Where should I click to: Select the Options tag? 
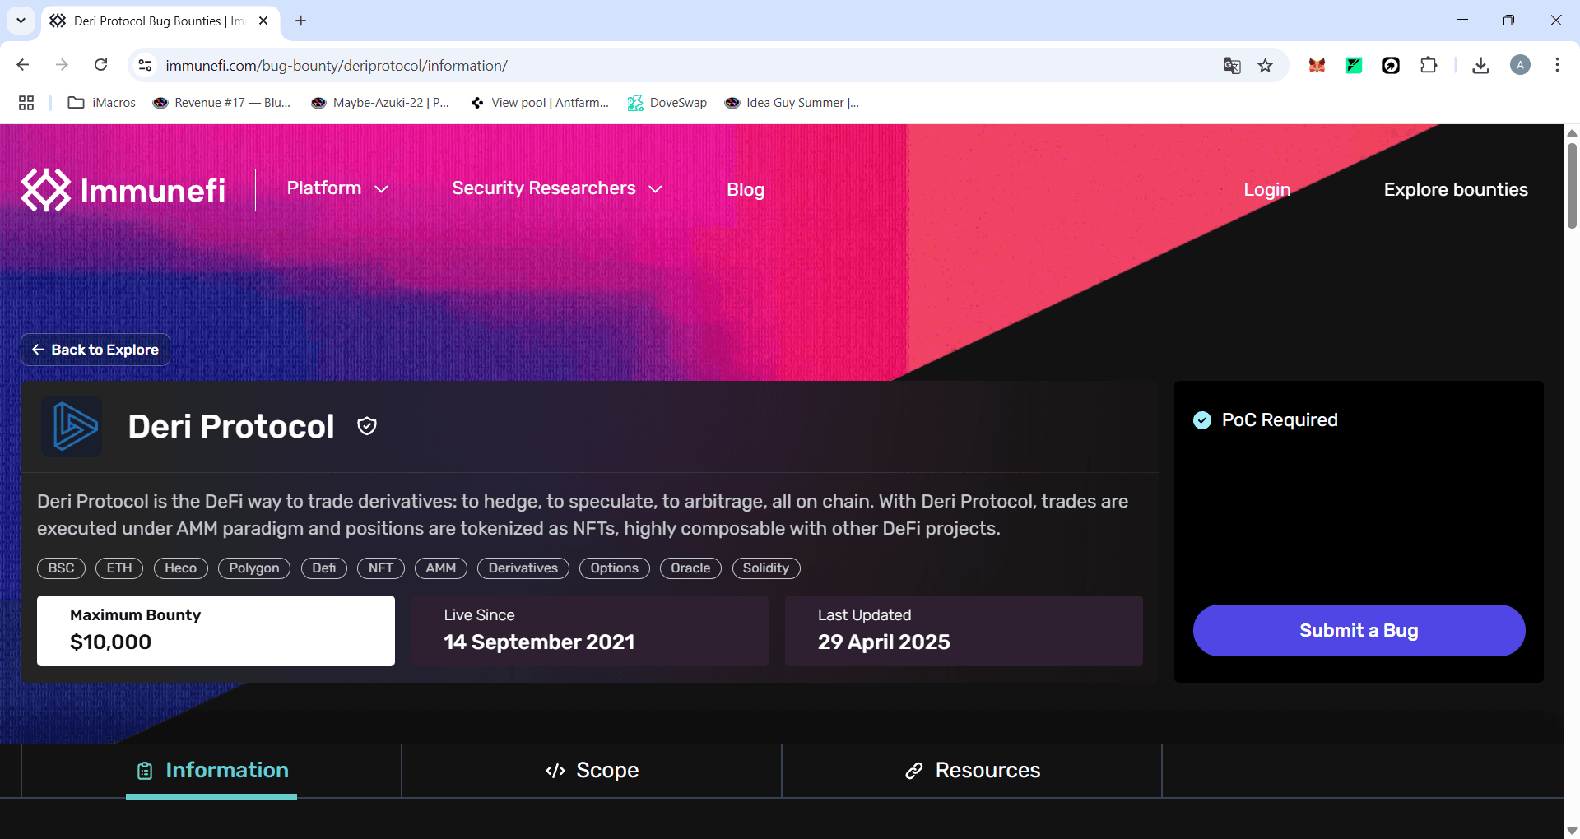615,568
